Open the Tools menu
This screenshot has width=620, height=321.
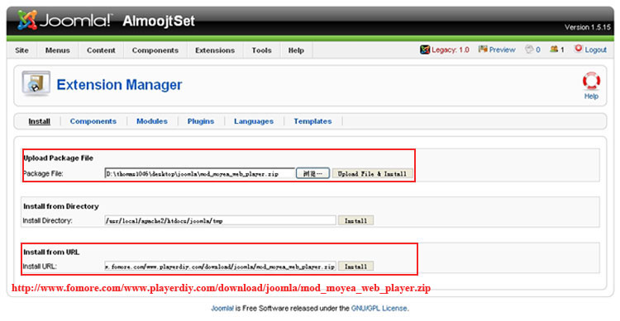tap(261, 50)
